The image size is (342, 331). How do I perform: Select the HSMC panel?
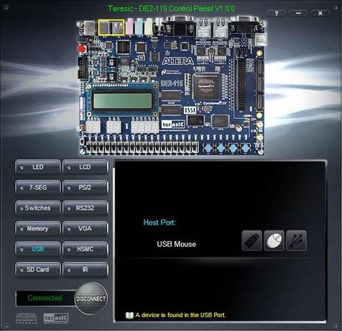pos(85,249)
